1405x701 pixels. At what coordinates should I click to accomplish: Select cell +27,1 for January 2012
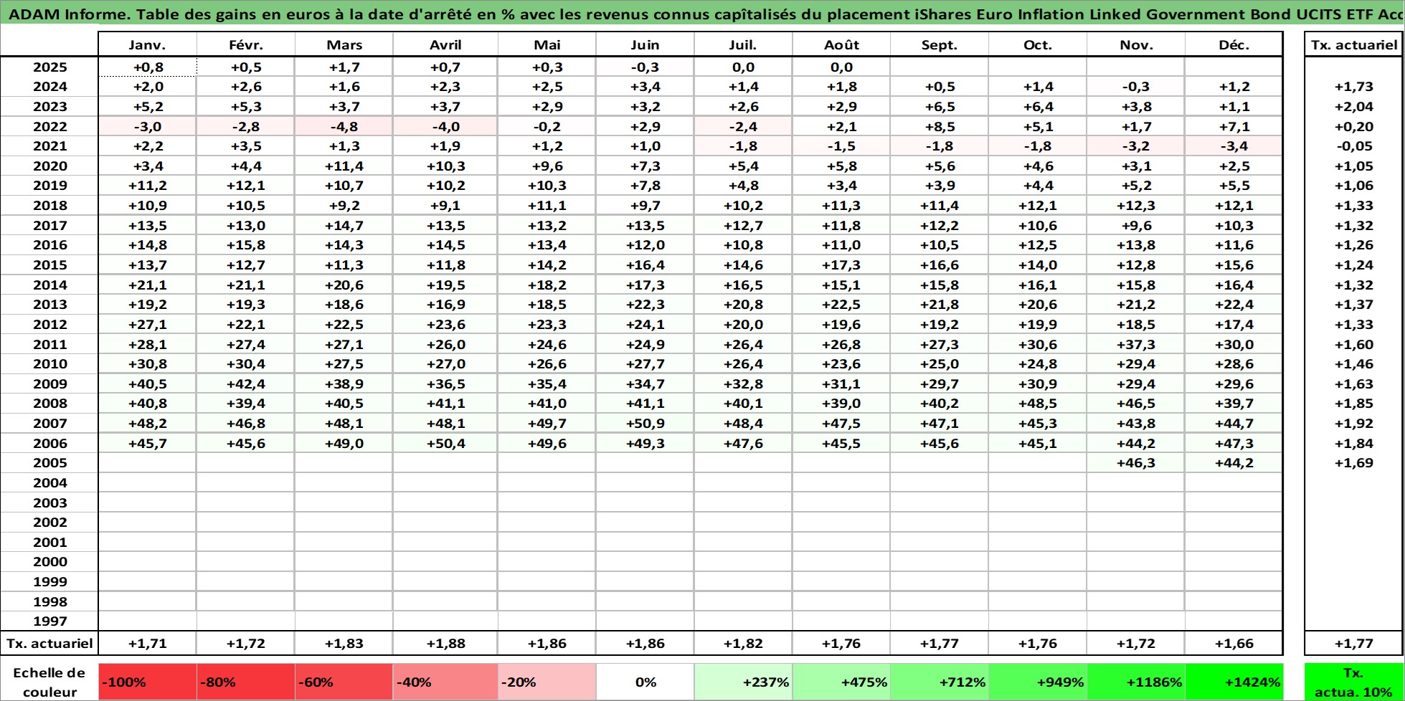click(x=147, y=325)
